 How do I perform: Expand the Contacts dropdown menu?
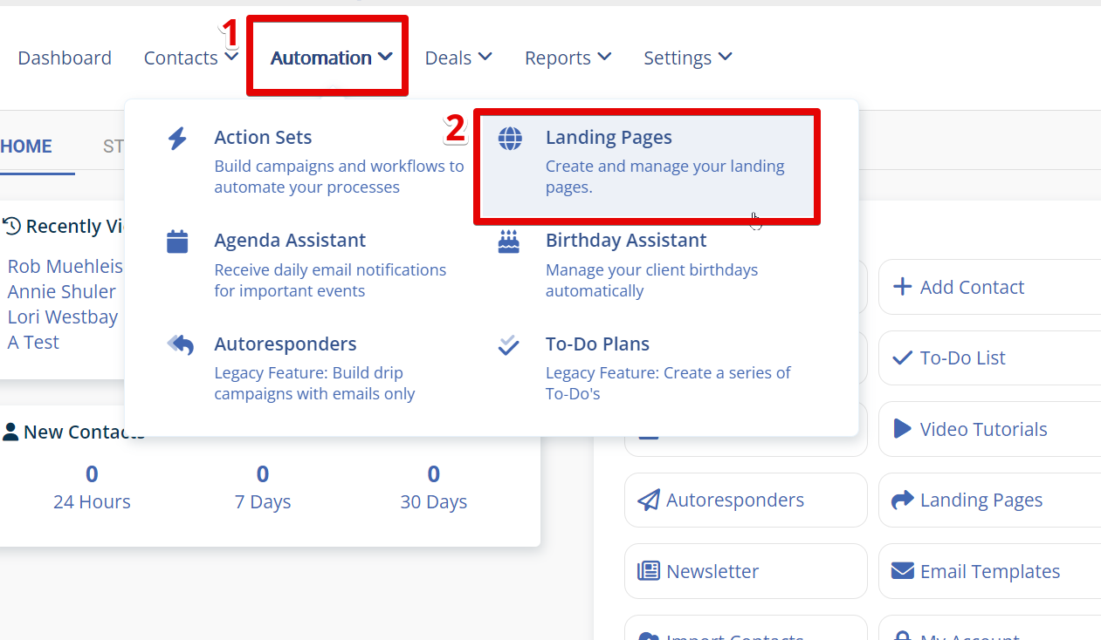[190, 58]
